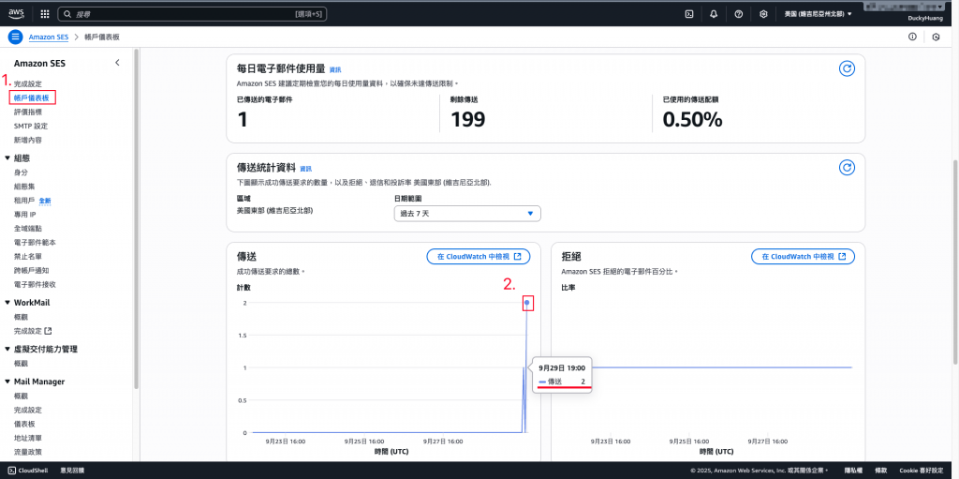
Task: Open 意見回饋 in the footer
Action: point(72,471)
